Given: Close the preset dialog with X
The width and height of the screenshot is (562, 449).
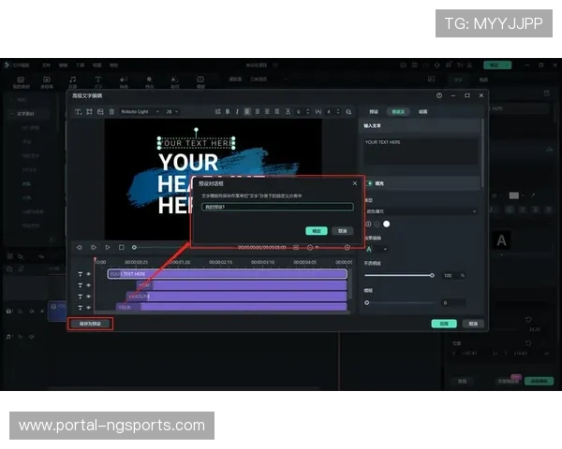Looking at the screenshot, I should (x=354, y=183).
